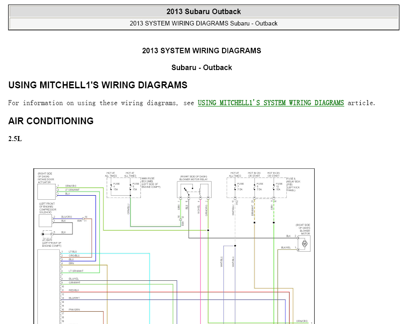Click the '2.5L' engine subheading
Viewport: 404px width, 324px height.
click(x=15, y=139)
